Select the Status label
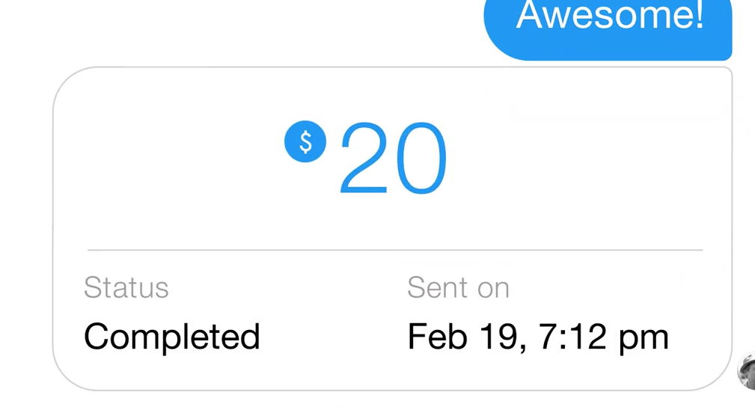Screen dimensions: 755x413 pyautogui.click(x=126, y=288)
